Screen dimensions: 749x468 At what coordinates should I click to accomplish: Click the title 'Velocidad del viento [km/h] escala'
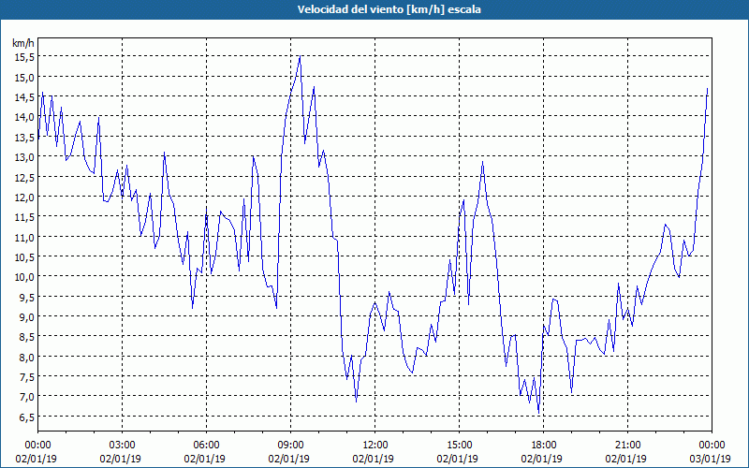(389, 9)
